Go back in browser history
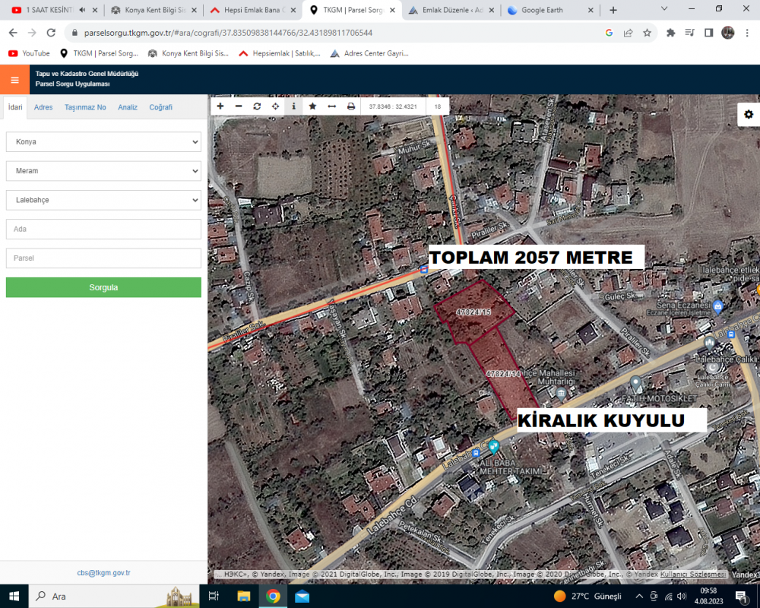This screenshot has width=760, height=608. 13,33
